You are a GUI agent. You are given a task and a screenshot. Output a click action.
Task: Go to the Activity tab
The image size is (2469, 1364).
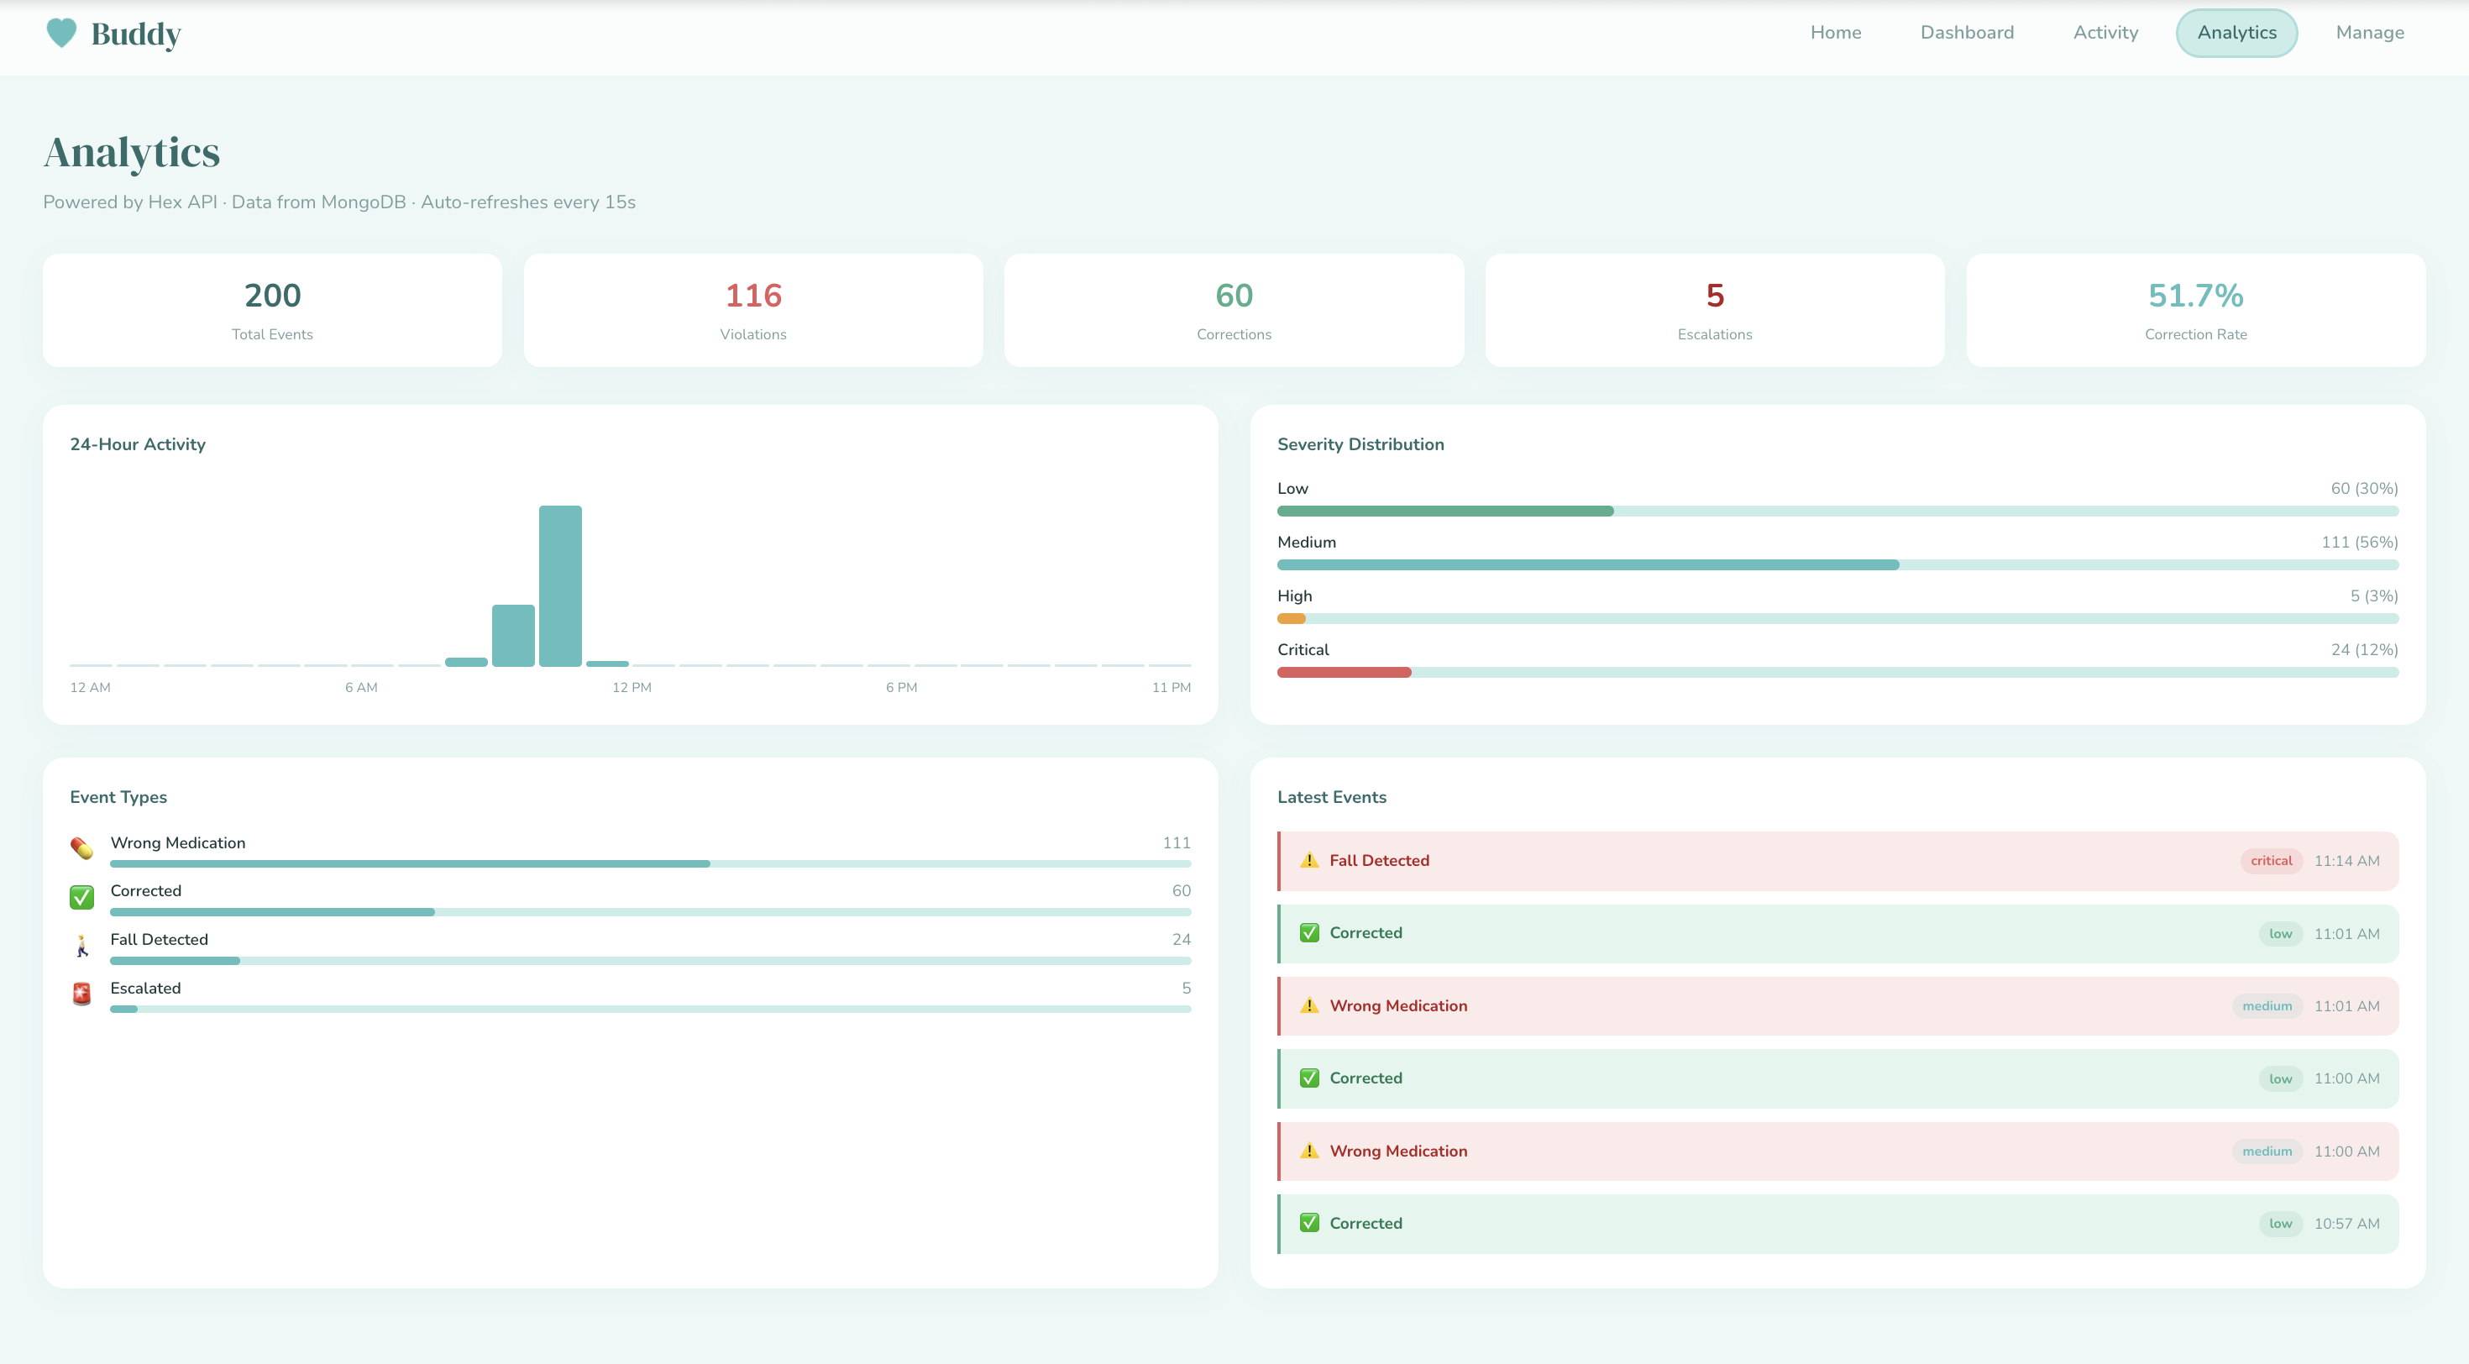tap(2105, 33)
